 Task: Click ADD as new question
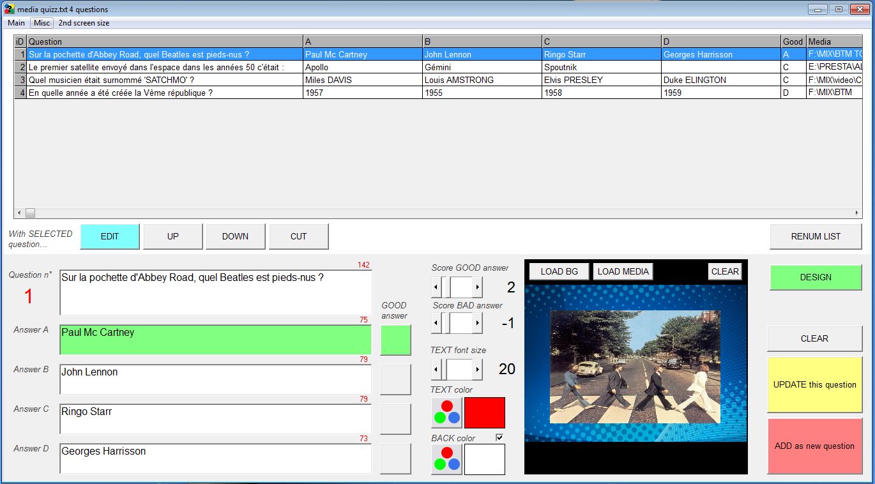pyautogui.click(x=814, y=446)
